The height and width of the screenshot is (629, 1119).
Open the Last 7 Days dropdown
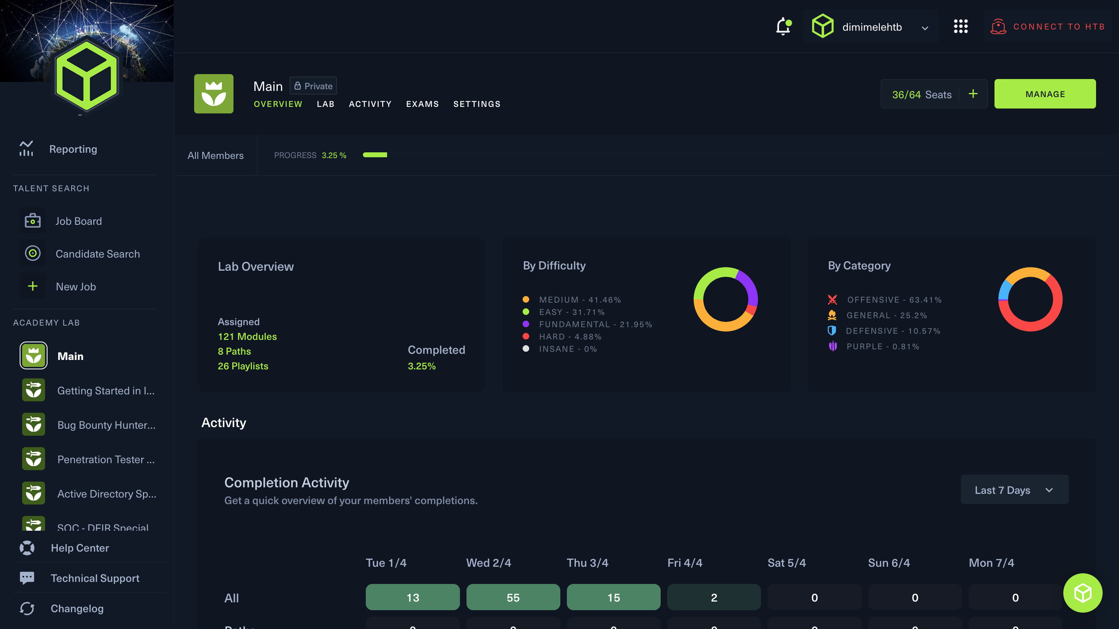pyautogui.click(x=1014, y=489)
